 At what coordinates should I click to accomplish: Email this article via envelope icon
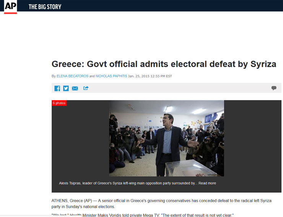(75, 88)
